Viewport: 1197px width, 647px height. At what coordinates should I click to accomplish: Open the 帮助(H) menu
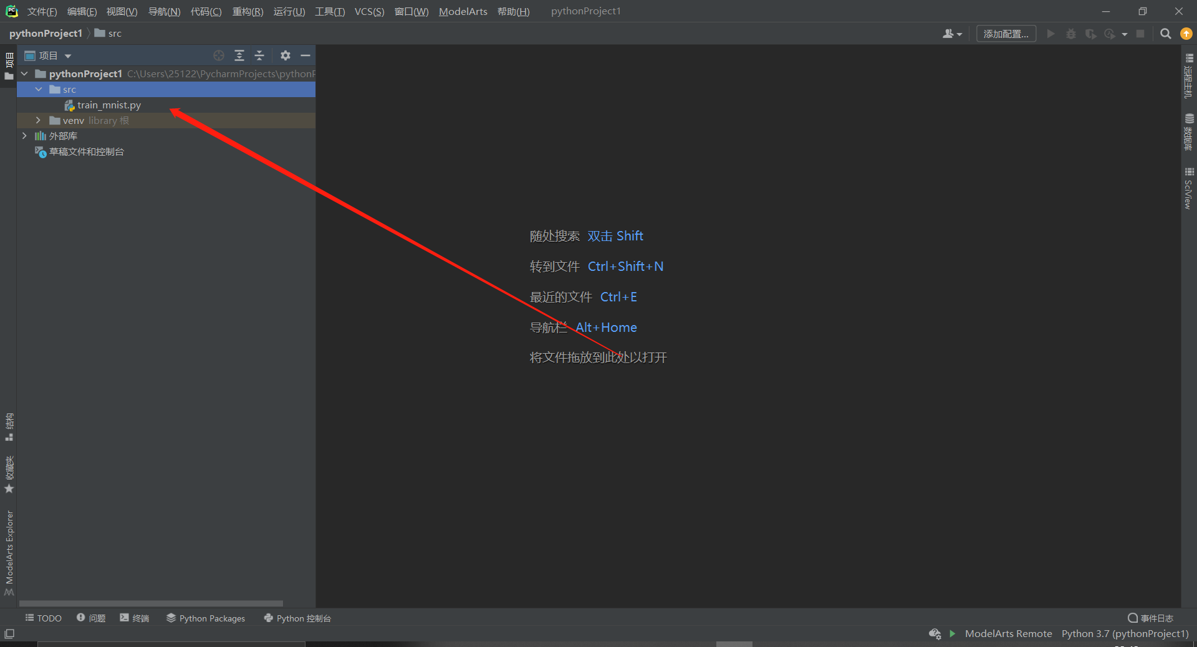click(513, 11)
